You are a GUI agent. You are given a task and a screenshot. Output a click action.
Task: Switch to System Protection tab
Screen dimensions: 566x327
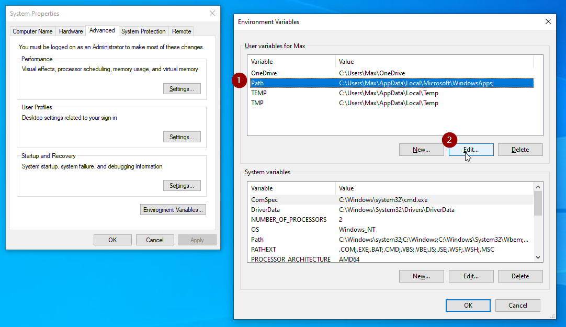click(x=143, y=31)
